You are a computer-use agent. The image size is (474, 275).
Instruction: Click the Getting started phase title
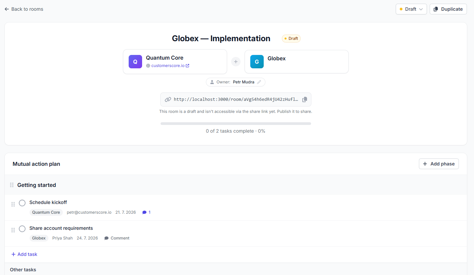(37, 185)
